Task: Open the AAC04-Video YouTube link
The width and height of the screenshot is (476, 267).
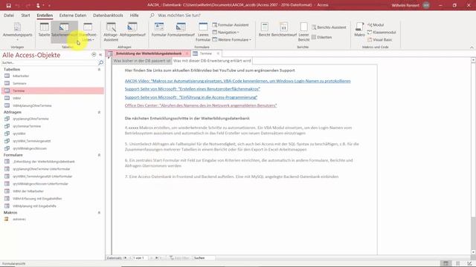Action: 238,81
